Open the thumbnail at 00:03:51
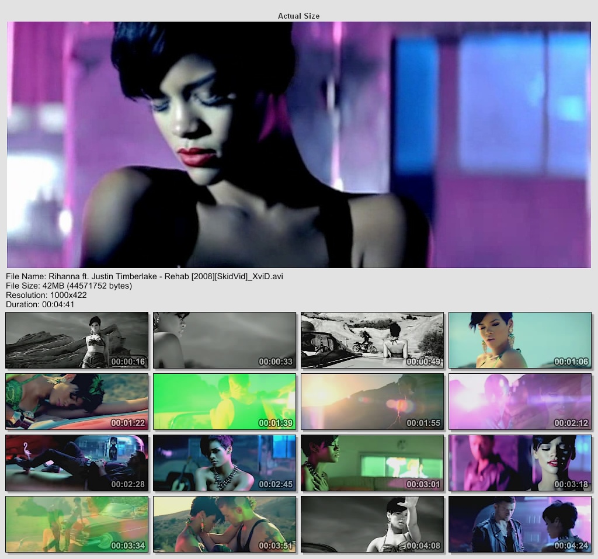This screenshot has width=598, height=559. pos(225,525)
